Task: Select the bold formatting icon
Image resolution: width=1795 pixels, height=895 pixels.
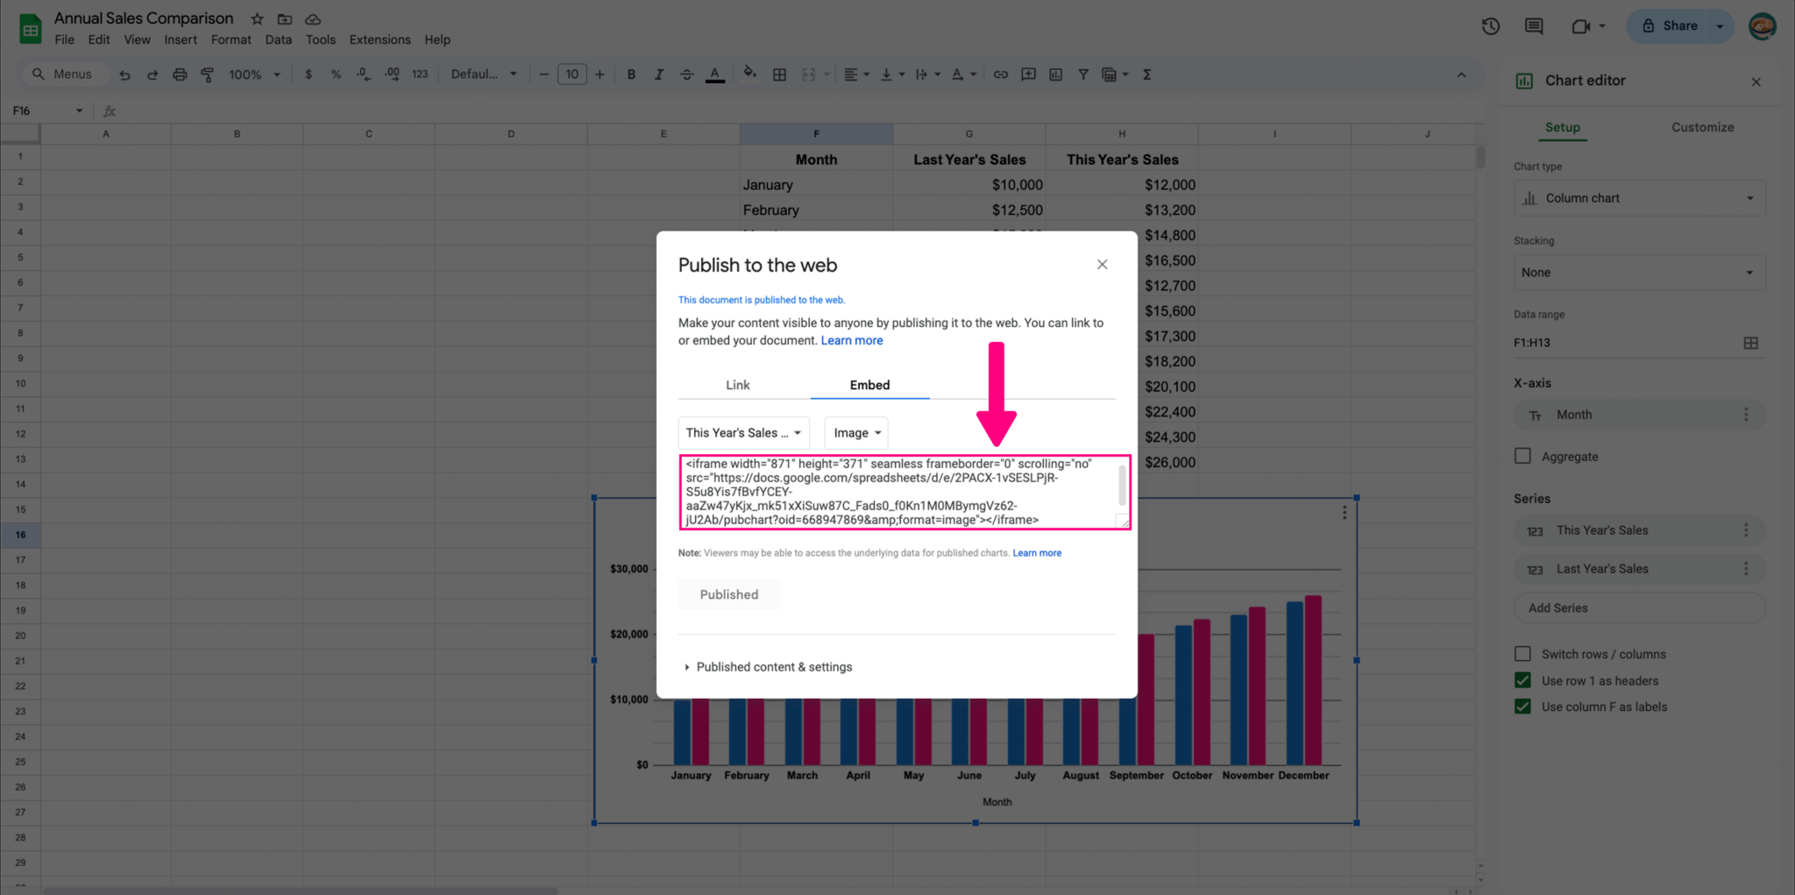Action: click(x=630, y=75)
